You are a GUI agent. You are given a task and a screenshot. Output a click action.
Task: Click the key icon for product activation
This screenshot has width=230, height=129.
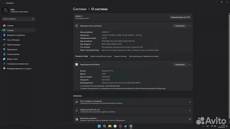[x=77, y=102]
